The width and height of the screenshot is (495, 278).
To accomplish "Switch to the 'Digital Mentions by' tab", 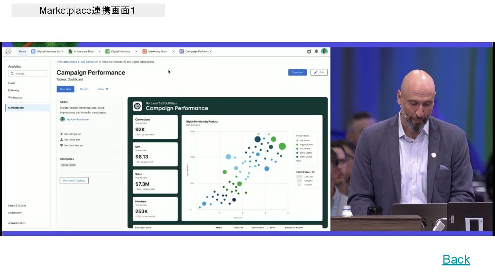I will pos(48,51).
